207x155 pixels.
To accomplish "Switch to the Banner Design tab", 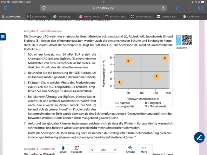I will tap(142, 16).
